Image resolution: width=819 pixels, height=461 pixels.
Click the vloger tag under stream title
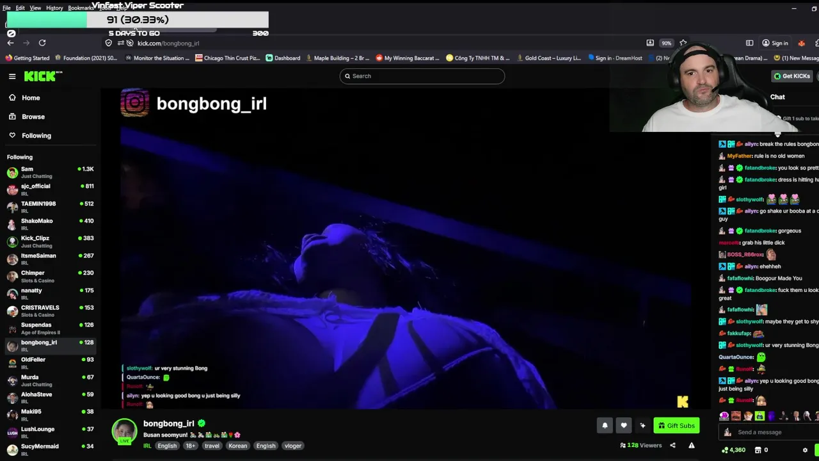293,446
